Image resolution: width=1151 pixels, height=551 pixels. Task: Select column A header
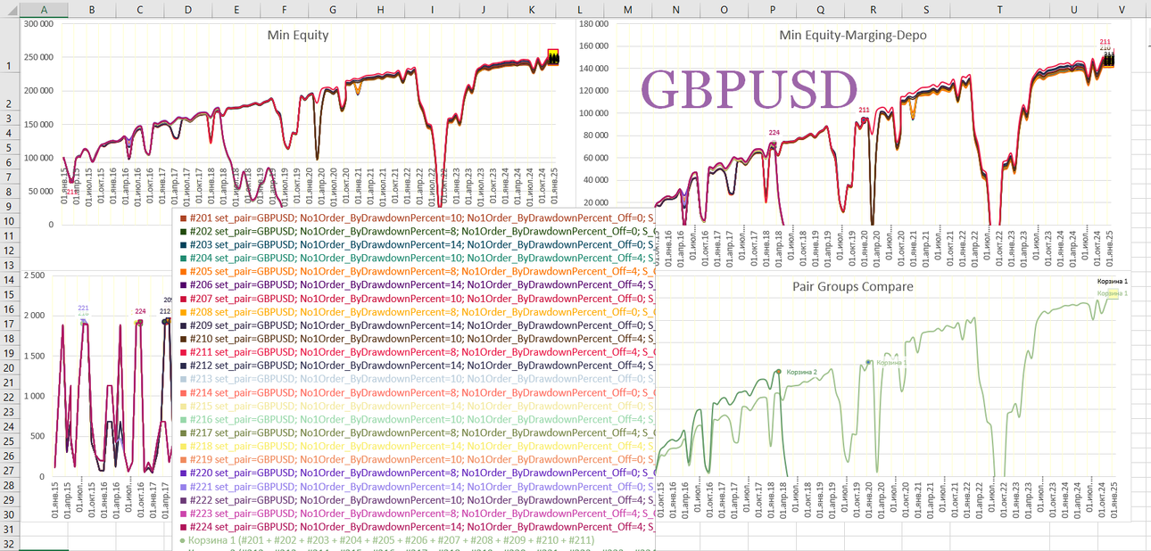(x=44, y=9)
